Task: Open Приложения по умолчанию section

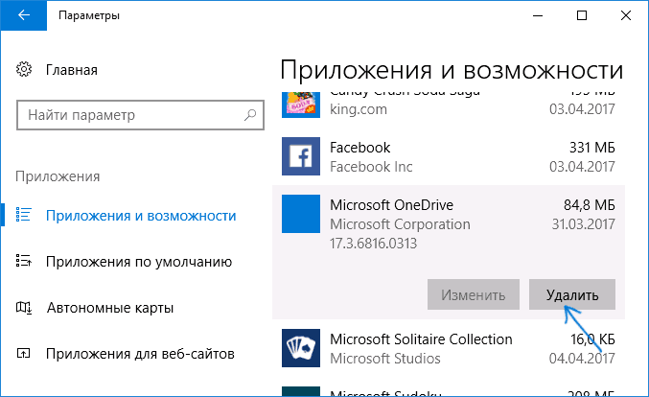Action: pos(139,262)
